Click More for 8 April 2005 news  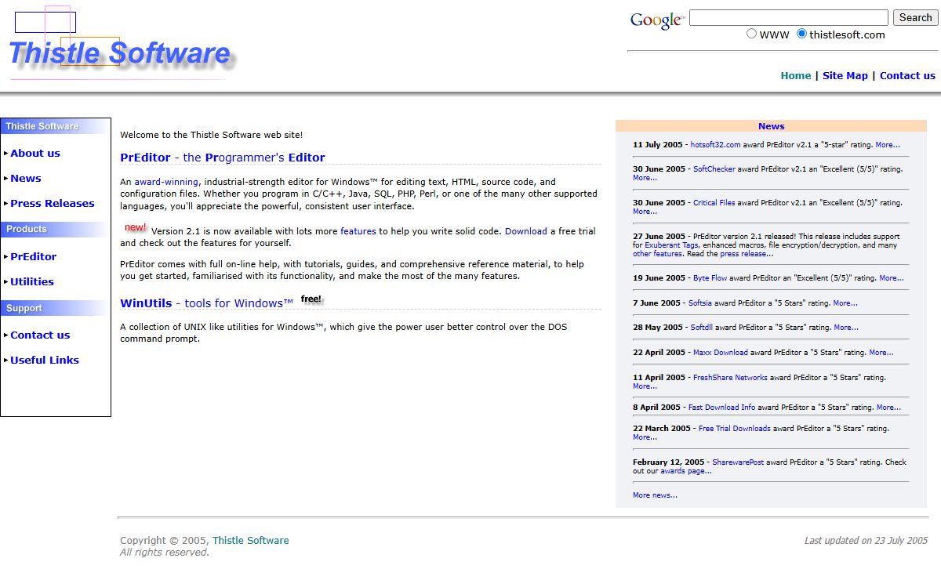click(888, 408)
